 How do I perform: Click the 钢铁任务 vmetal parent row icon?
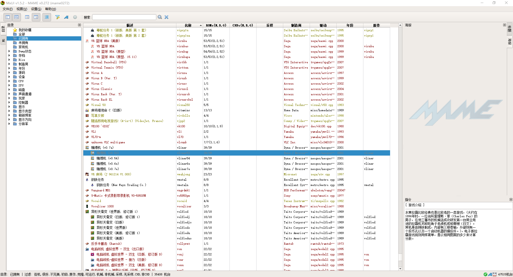(x=87, y=180)
